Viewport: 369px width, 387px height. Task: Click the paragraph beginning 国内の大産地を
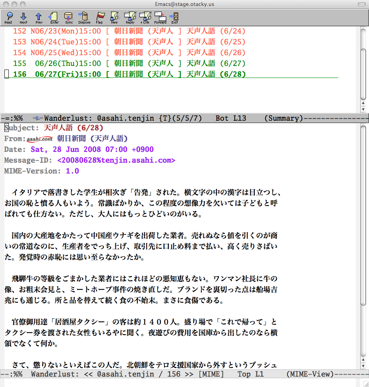(x=141, y=246)
